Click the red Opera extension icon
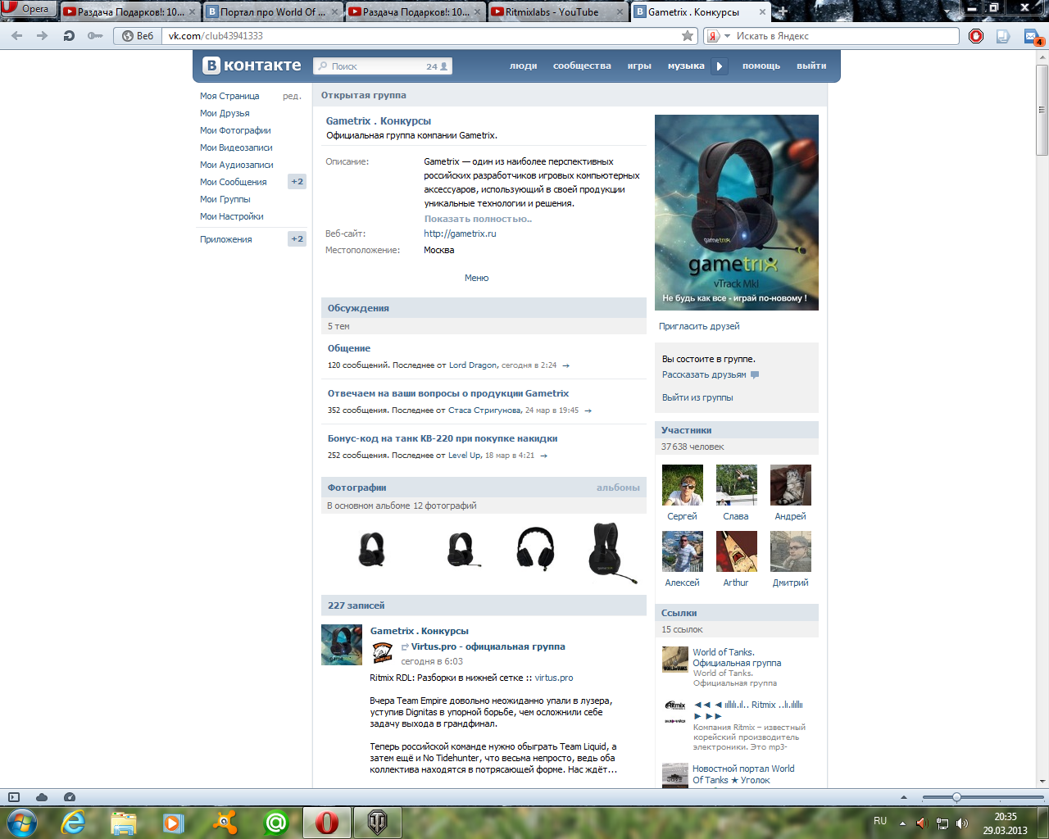1049x839 pixels. (x=976, y=36)
